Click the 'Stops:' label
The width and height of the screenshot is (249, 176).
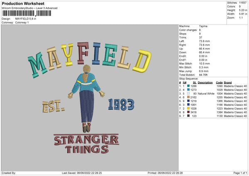183,34
